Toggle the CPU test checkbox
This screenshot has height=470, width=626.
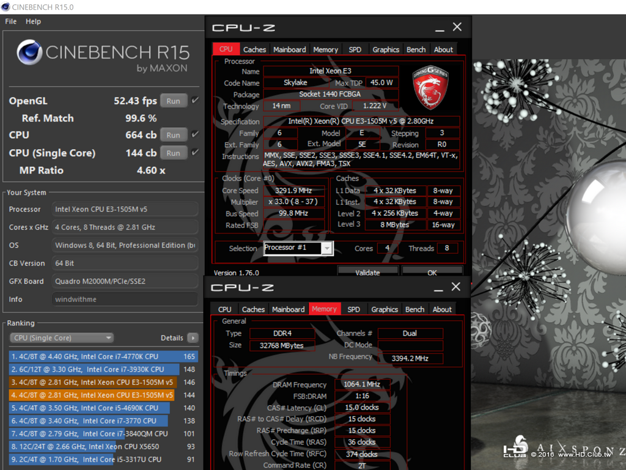tap(195, 134)
